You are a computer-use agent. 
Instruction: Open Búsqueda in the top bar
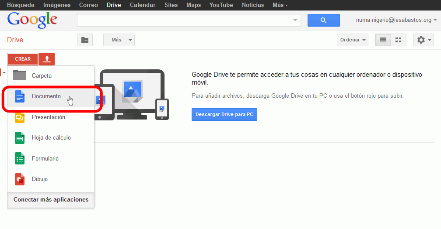(21, 5)
